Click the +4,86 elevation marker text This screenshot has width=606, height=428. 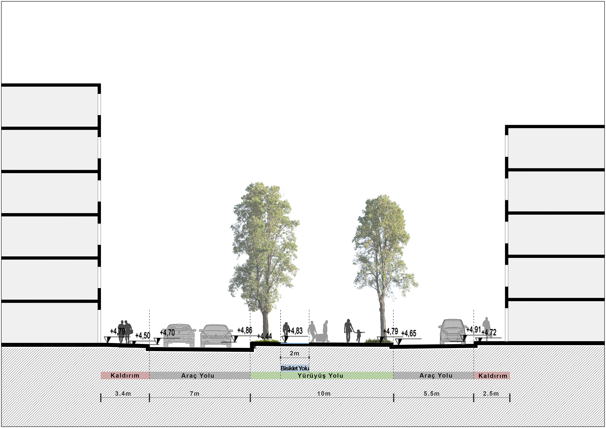click(245, 330)
